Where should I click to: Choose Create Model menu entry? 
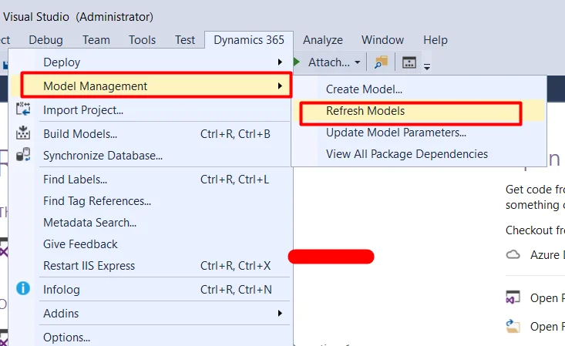[x=364, y=89]
